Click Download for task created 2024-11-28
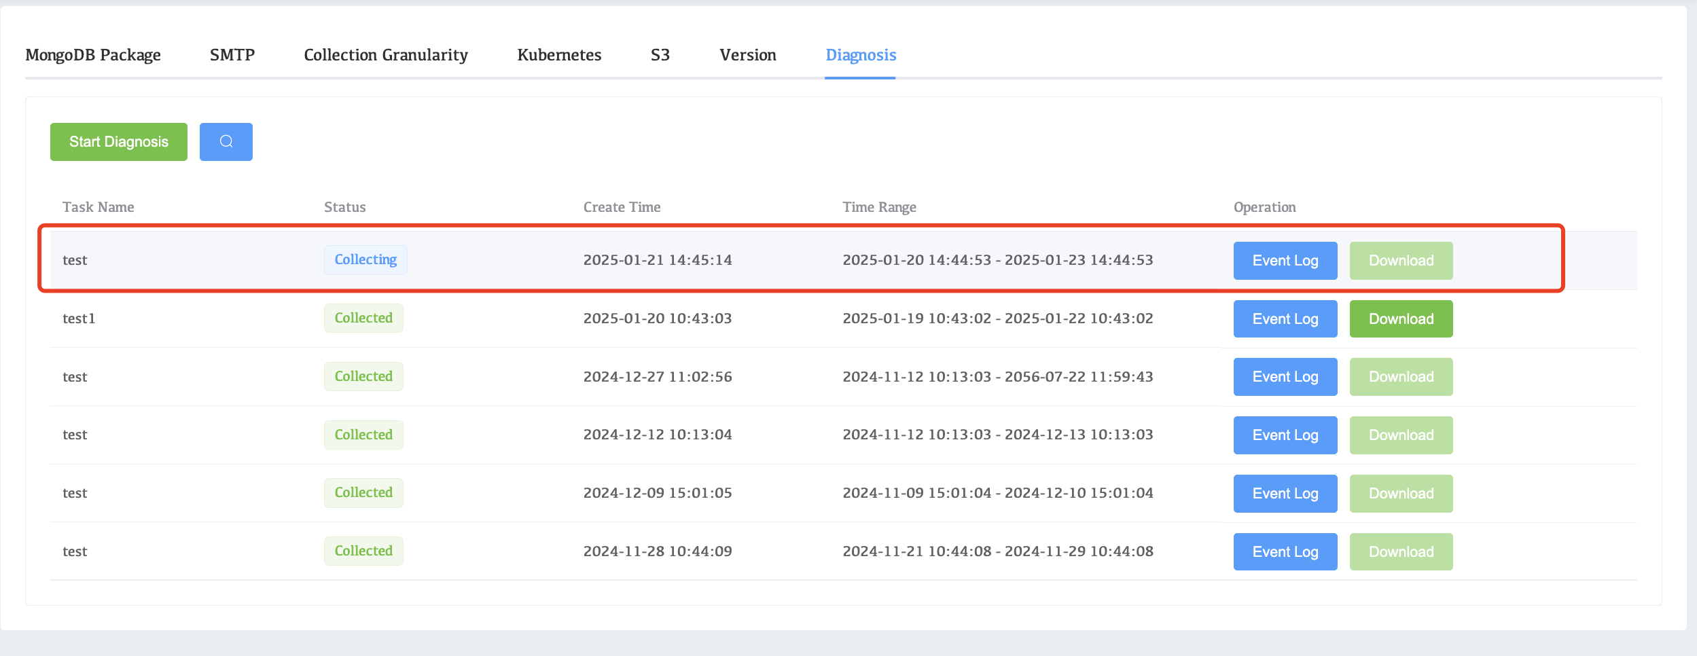 click(x=1401, y=552)
